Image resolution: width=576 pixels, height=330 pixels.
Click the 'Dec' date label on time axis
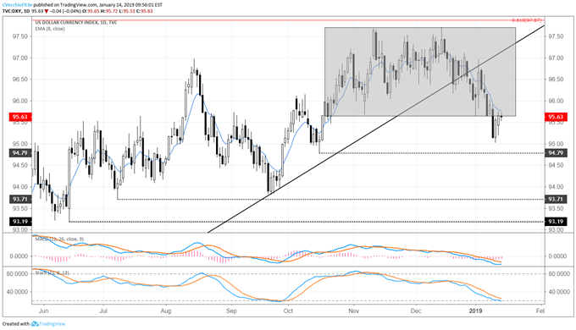(x=416, y=311)
